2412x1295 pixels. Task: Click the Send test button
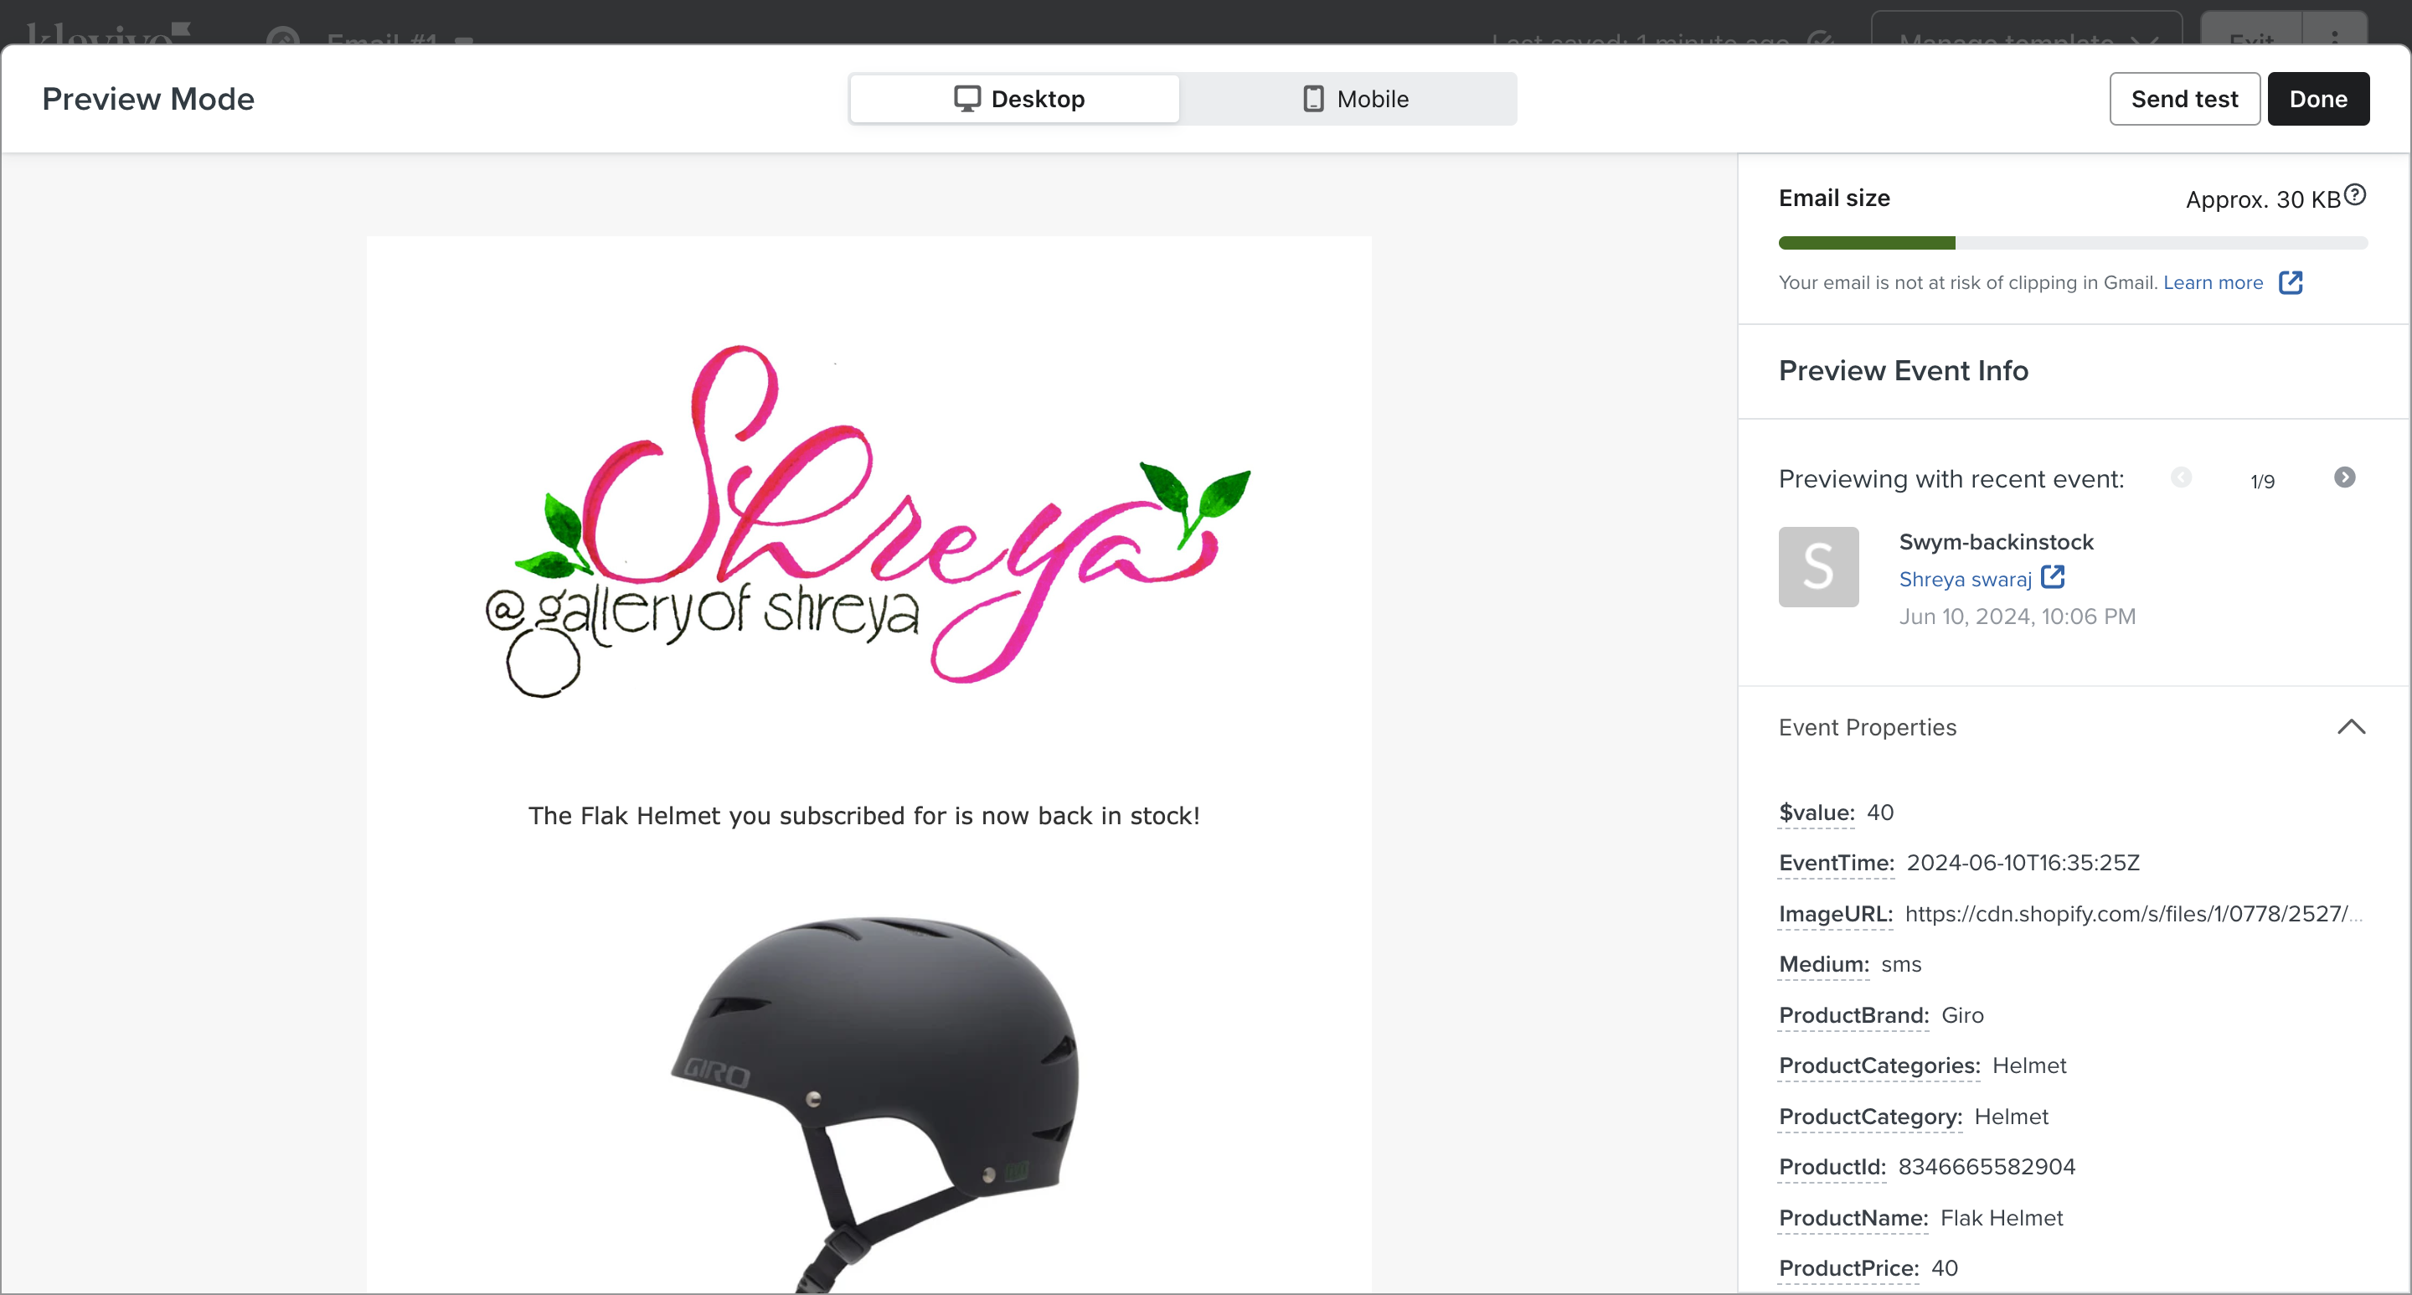[2183, 98]
